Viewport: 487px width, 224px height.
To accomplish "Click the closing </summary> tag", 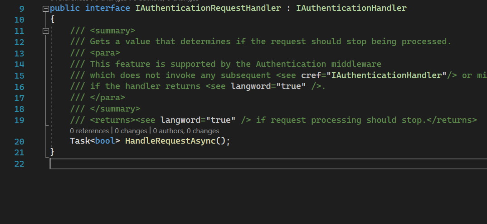I will click(115, 109).
